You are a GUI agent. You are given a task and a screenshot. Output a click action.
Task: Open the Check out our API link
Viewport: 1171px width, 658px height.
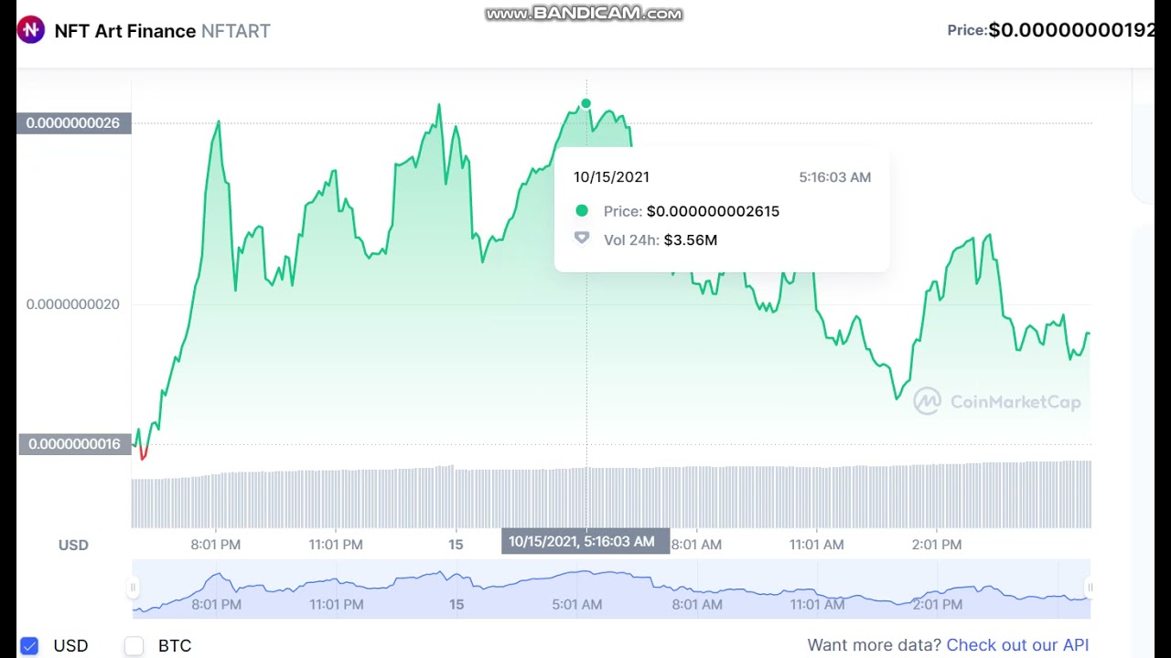tap(1017, 645)
